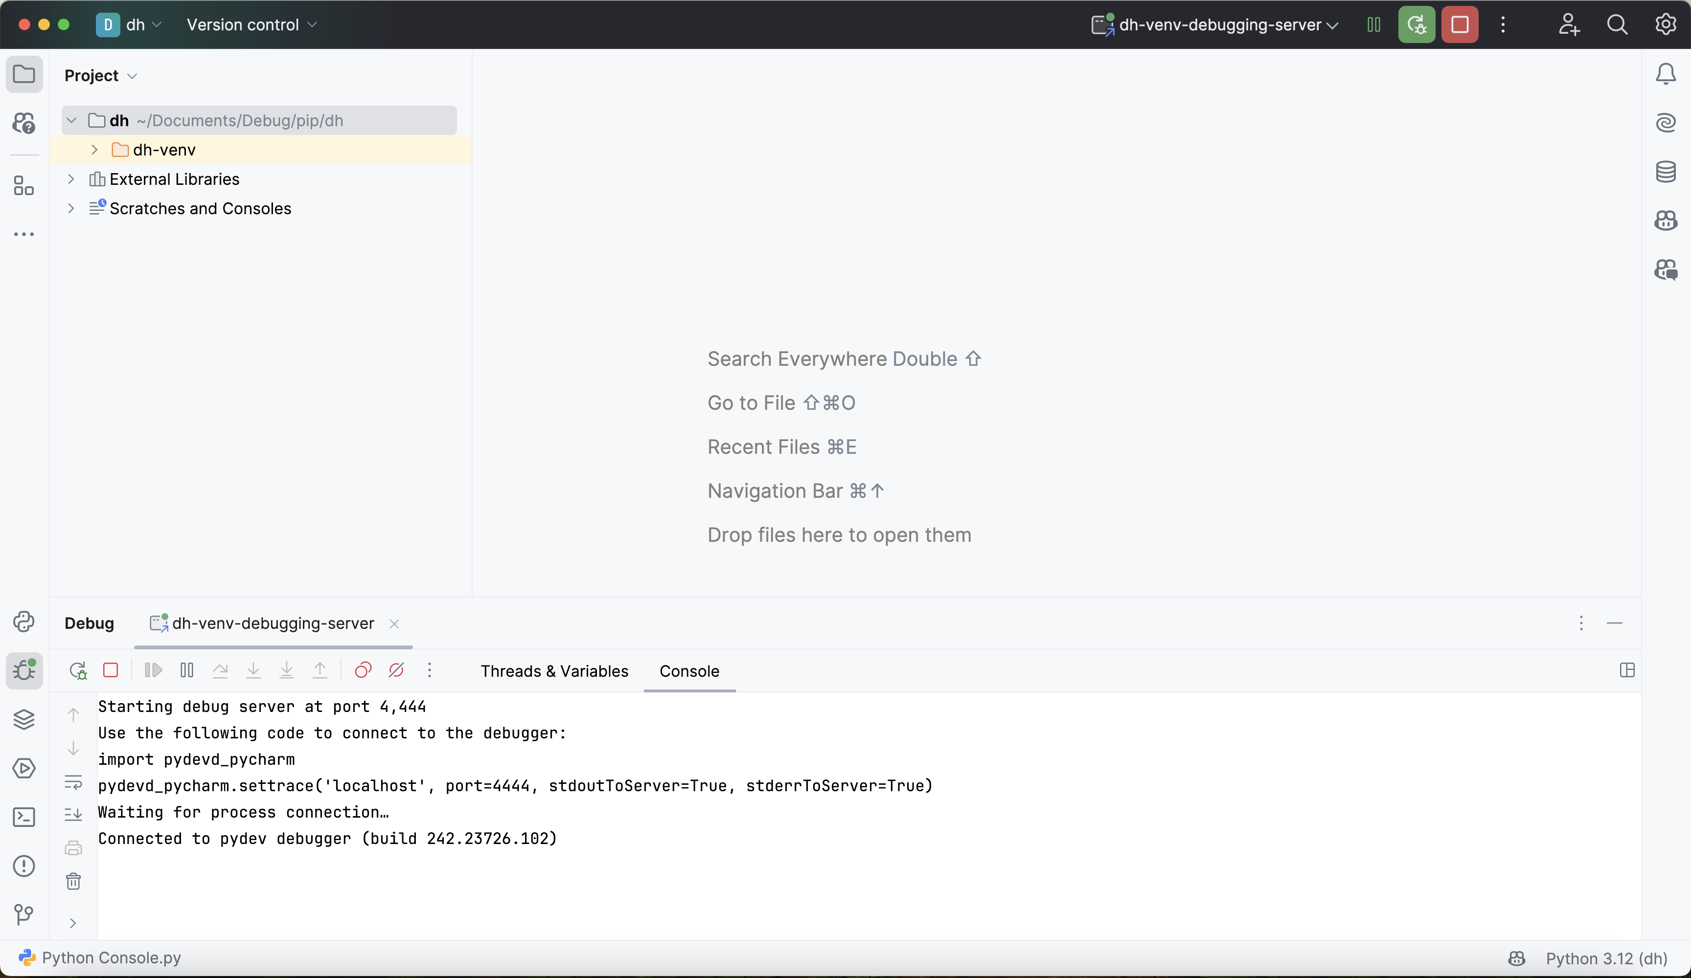This screenshot has height=978, width=1691.
Task: Expand the dh-venv folder
Action: (94, 150)
